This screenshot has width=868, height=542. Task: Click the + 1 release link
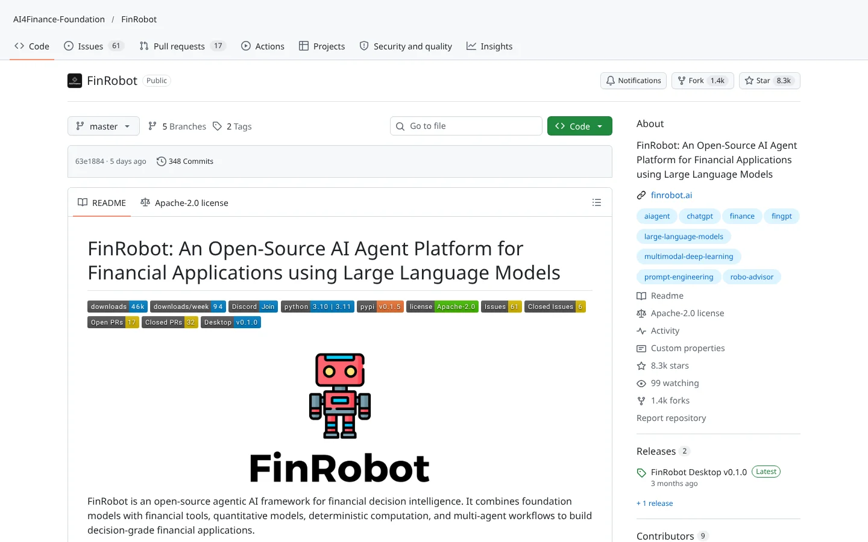(x=655, y=503)
